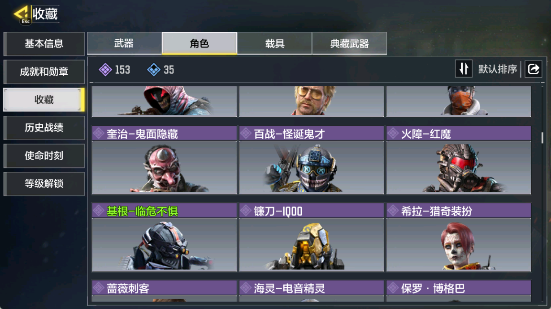Click the purple epic rarity icon showing 153

coord(105,70)
